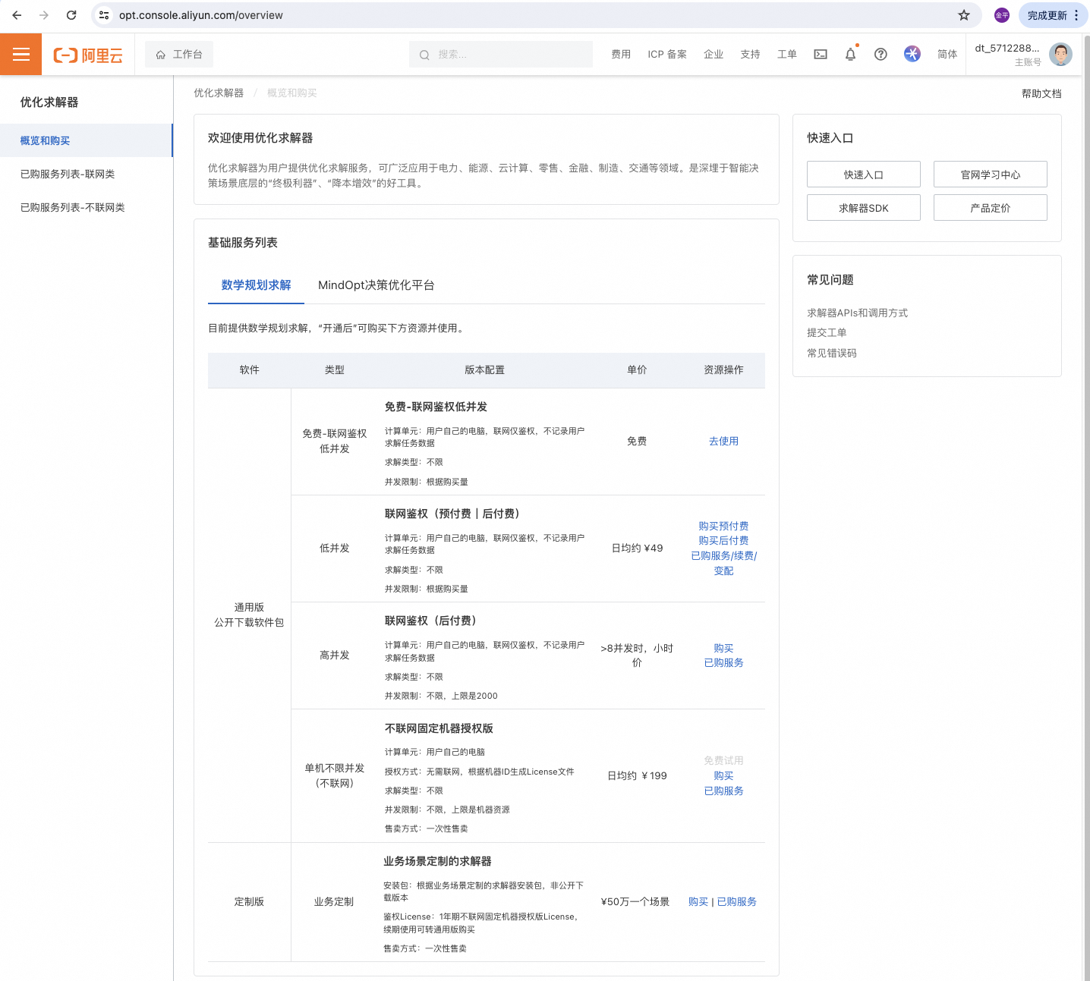Click 购买 in 定制版 row
The width and height of the screenshot is (1090, 981).
698,901
